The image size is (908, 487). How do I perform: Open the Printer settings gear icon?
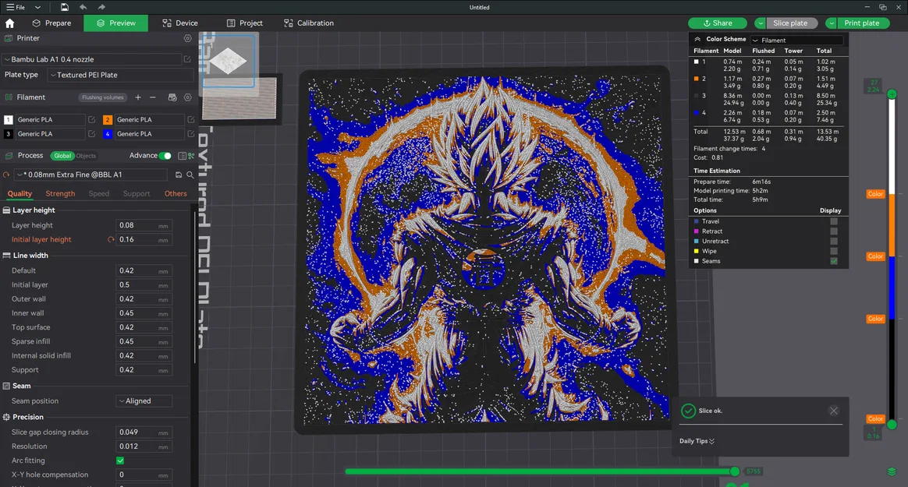click(188, 38)
